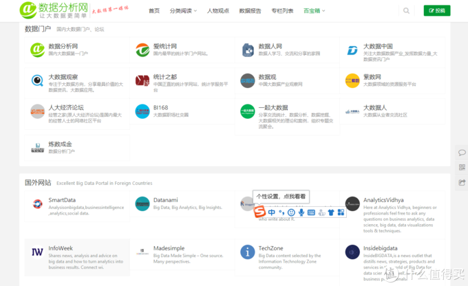Open the 首页 nav item
Viewport: 468px width, 286px height.
tap(154, 11)
